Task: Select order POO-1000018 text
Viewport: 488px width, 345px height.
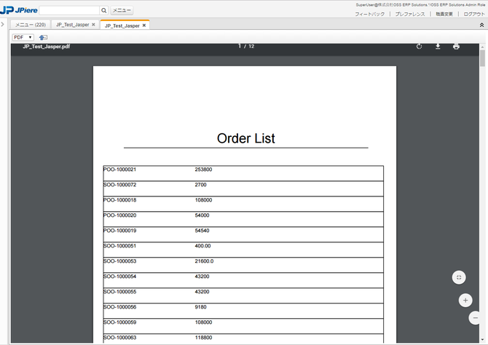Action: pos(120,200)
